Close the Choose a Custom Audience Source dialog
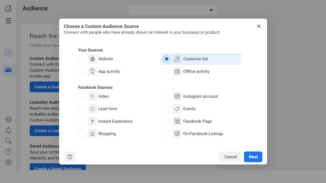 (x=259, y=26)
